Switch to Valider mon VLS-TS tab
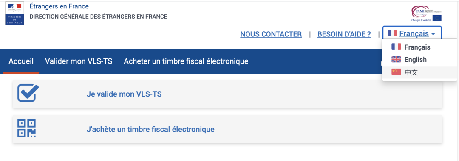Image resolution: width=459 pixels, height=161 pixels. click(79, 61)
